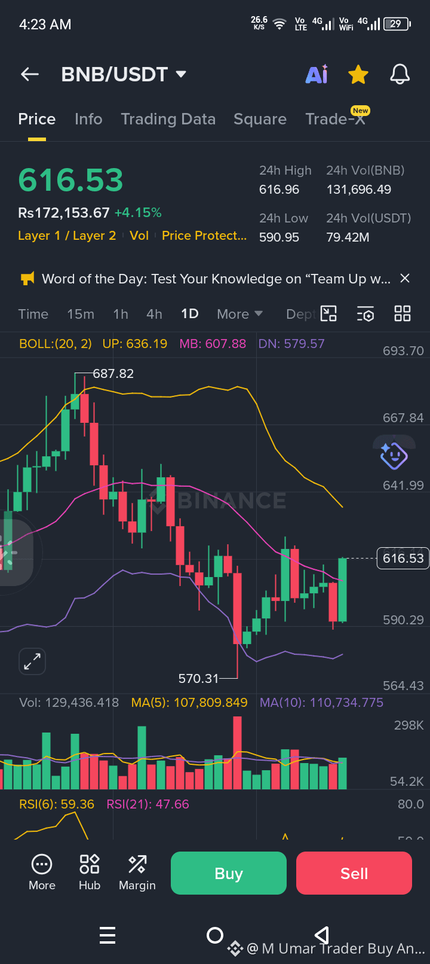Tap the DN: 579.57 Bollinger value
430x964 pixels.
(291, 344)
